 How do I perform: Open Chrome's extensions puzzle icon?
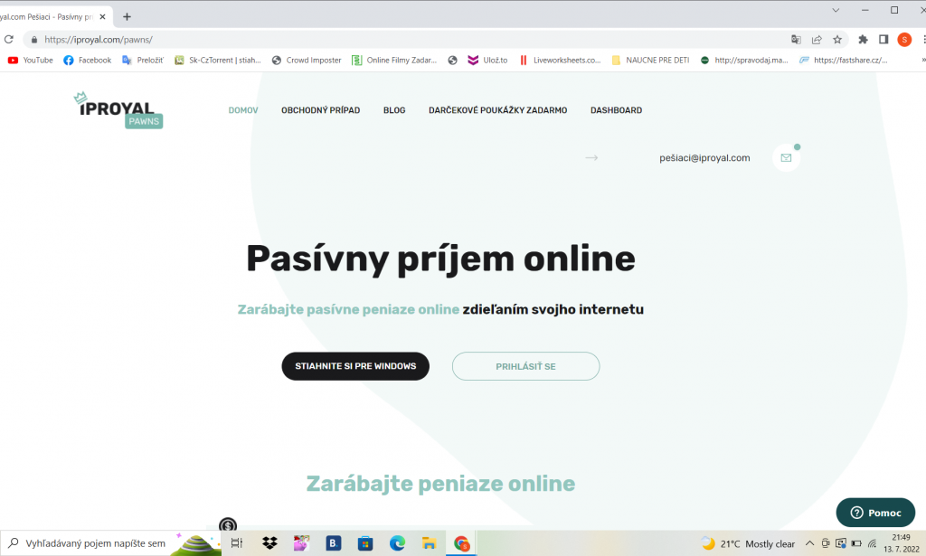[863, 40]
